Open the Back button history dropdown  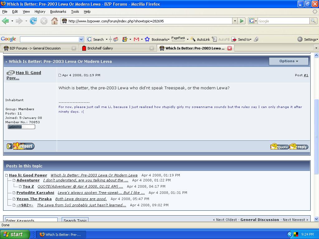[x=12, y=21]
